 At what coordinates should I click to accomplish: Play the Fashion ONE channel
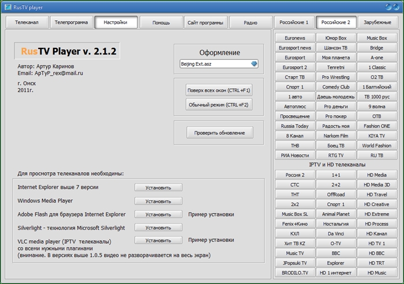(x=377, y=126)
